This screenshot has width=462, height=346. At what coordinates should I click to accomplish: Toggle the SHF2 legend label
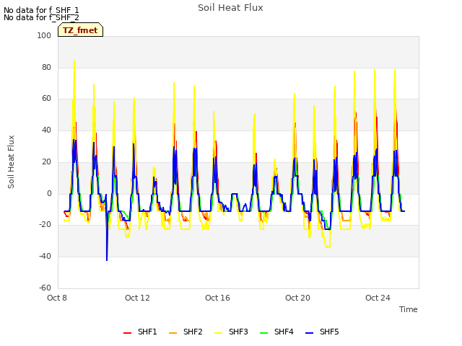[193, 332]
